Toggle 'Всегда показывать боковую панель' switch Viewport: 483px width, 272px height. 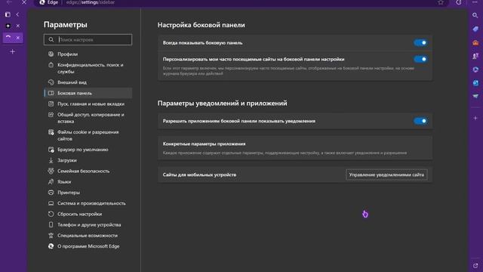coord(420,43)
